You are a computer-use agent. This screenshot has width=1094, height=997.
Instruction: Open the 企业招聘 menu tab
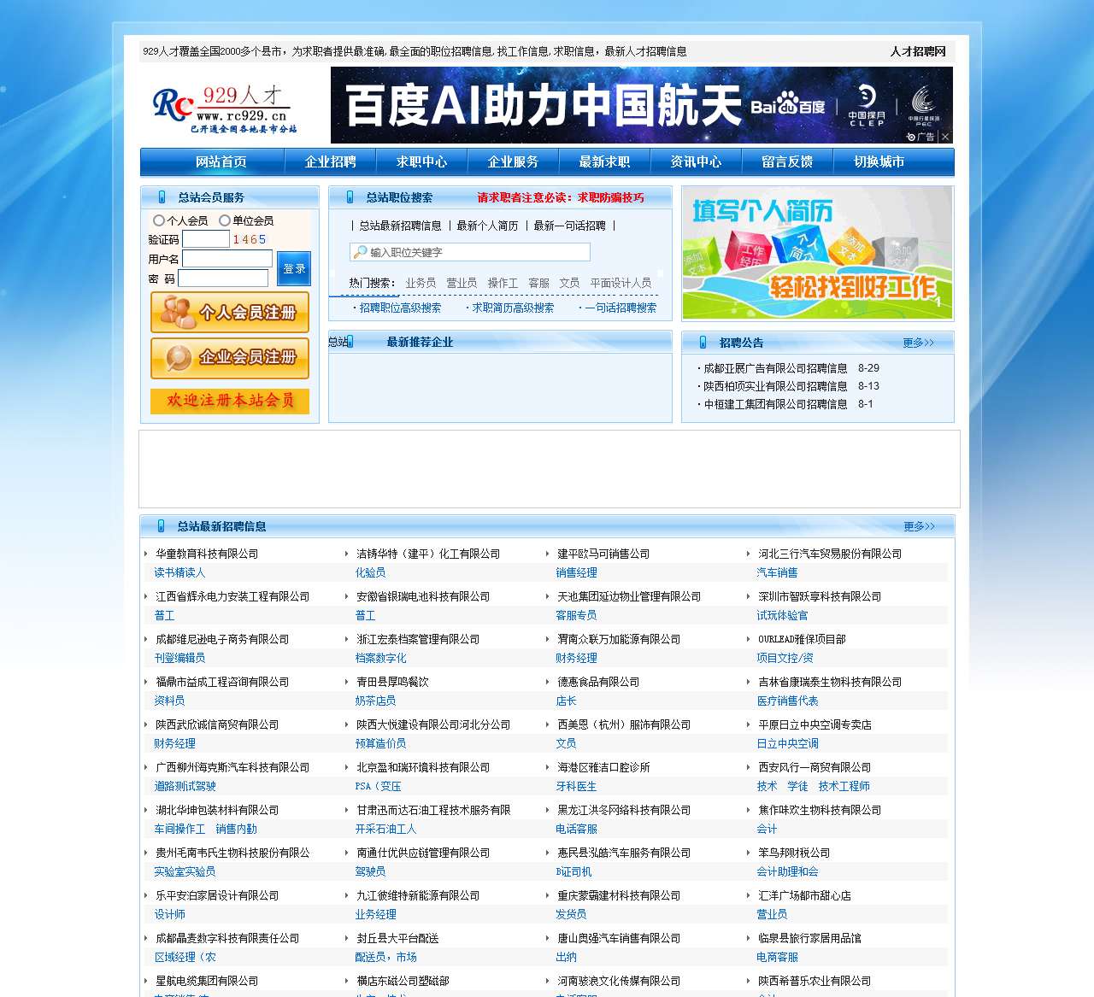point(330,162)
